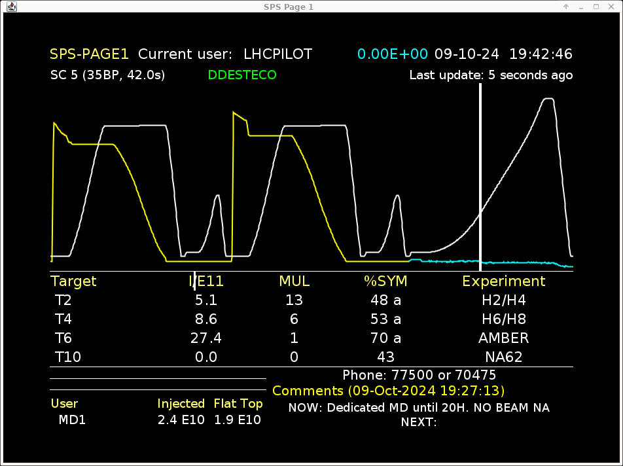Click the SPS-PAGE1 yellow heading
623x466 pixels.
coord(90,54)
